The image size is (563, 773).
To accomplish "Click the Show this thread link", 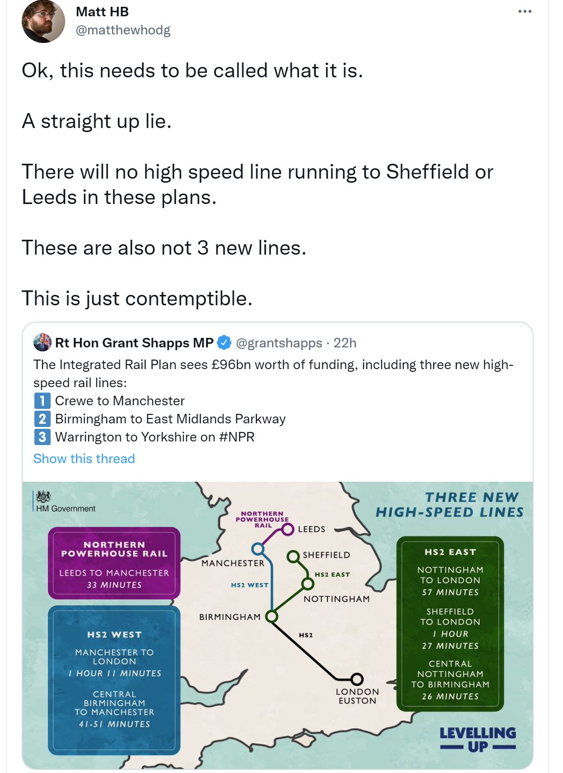I will (x=84, y=459).
